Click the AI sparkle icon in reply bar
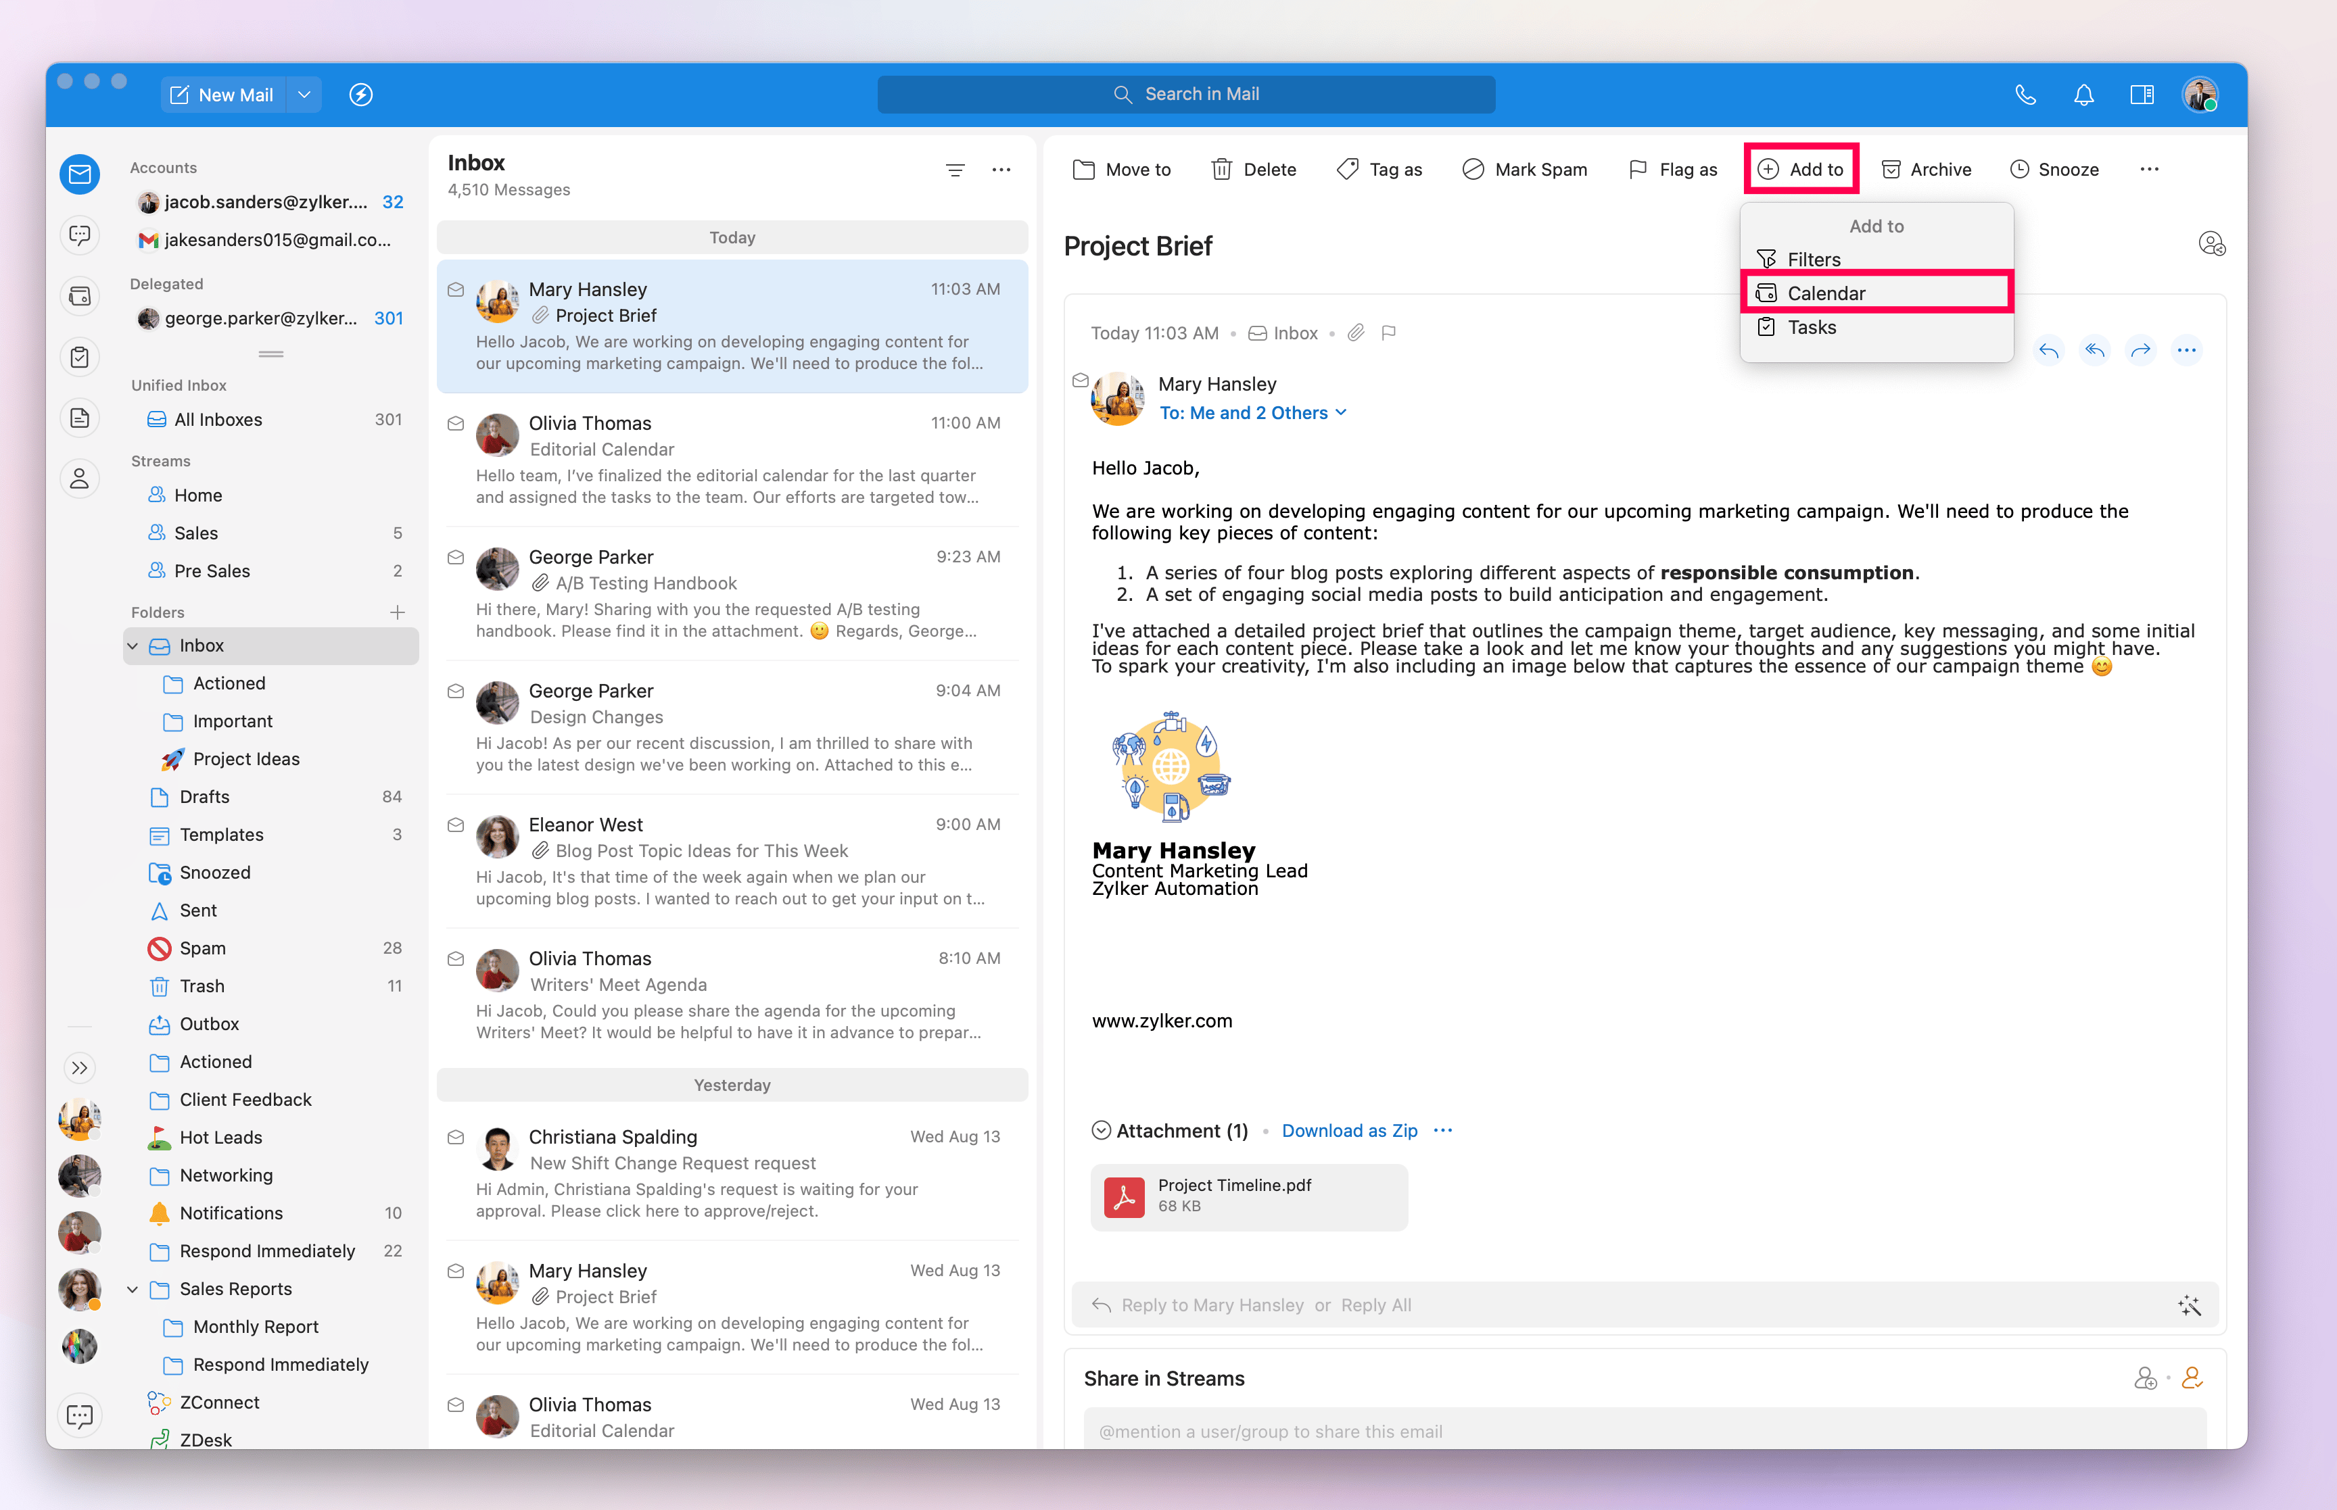 point(2189,1305)
